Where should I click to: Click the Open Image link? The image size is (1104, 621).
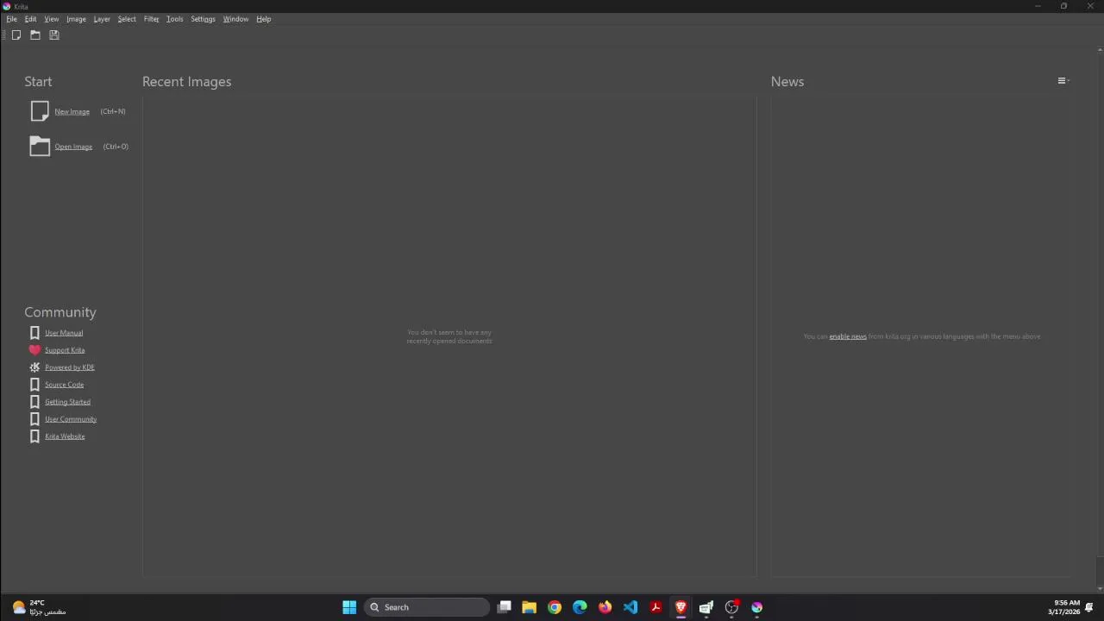coord(73,147)
